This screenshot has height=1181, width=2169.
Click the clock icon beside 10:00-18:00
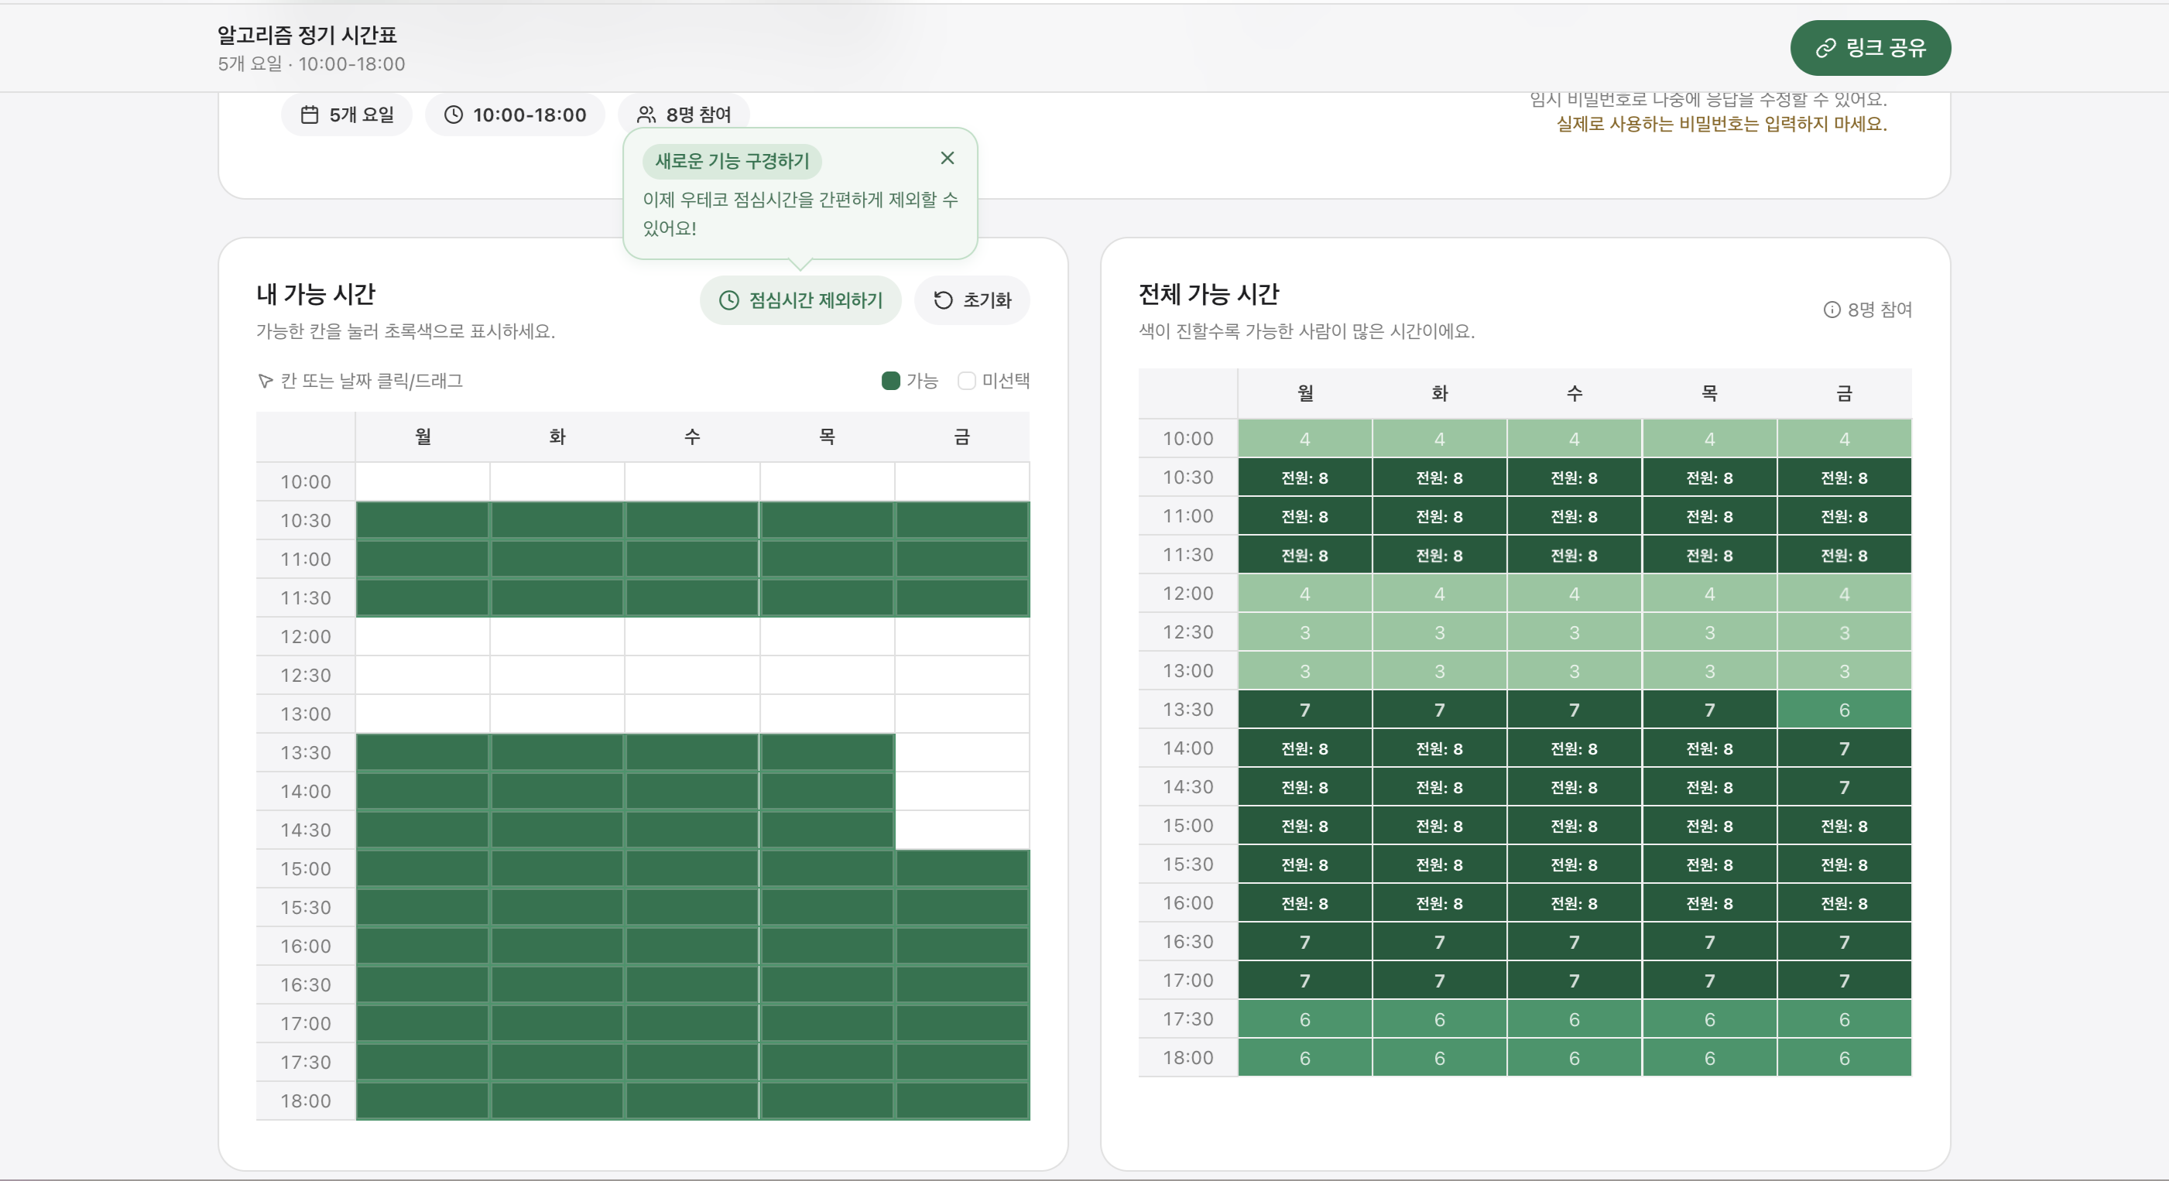453,115
